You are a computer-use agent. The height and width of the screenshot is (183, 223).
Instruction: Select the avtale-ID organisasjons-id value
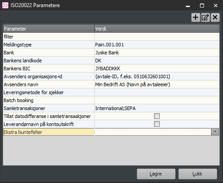pos(157,76)
